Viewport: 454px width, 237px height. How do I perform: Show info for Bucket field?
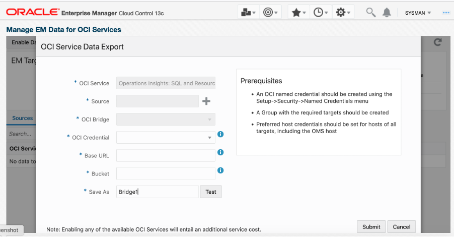pyautogui.click(x=220, y=170)
